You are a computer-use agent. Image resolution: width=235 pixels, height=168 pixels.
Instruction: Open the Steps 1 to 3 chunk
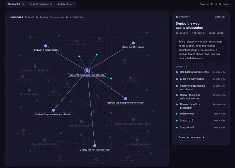click(x=201, y=121)
